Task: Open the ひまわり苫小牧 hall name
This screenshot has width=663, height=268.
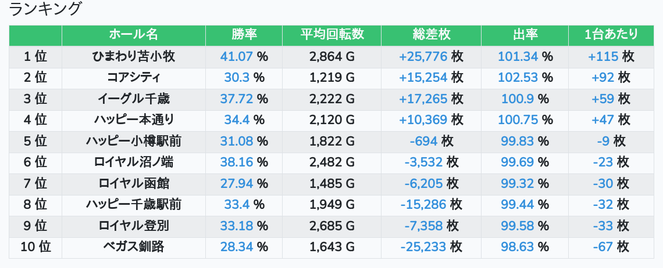Action: pyautogui.click(x=134, y=57)
